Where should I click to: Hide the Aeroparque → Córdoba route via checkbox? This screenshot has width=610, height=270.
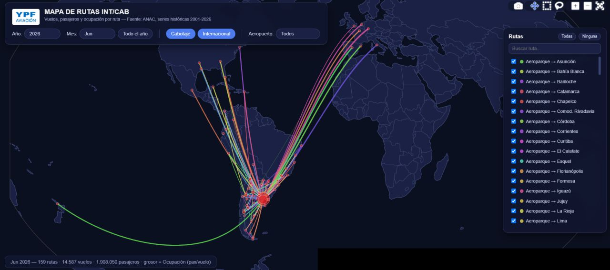(514, 121)
